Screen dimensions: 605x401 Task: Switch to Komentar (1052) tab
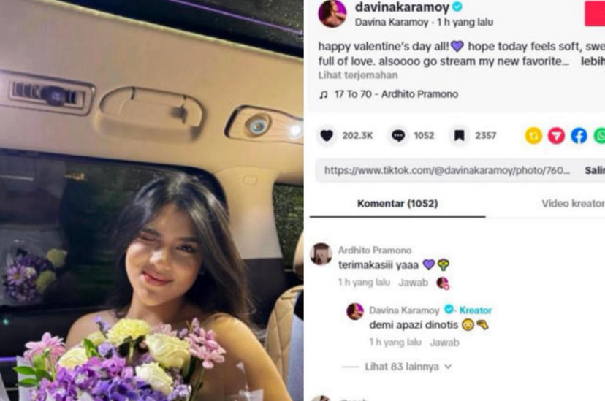coord(397,204)
